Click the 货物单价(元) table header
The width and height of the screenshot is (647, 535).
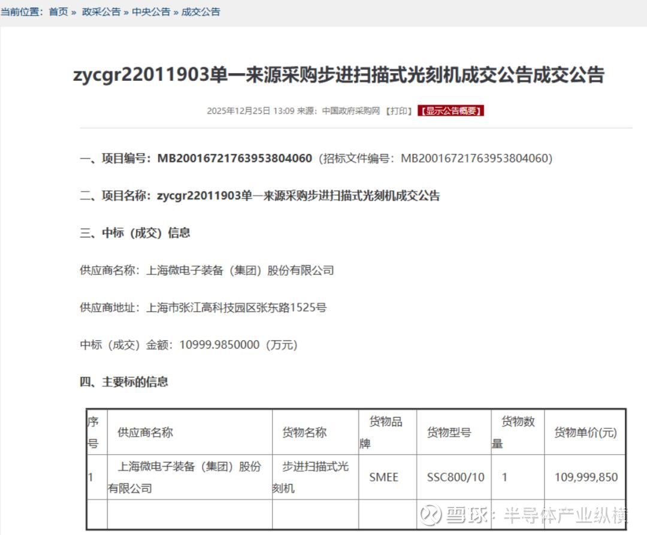[585, 433]
